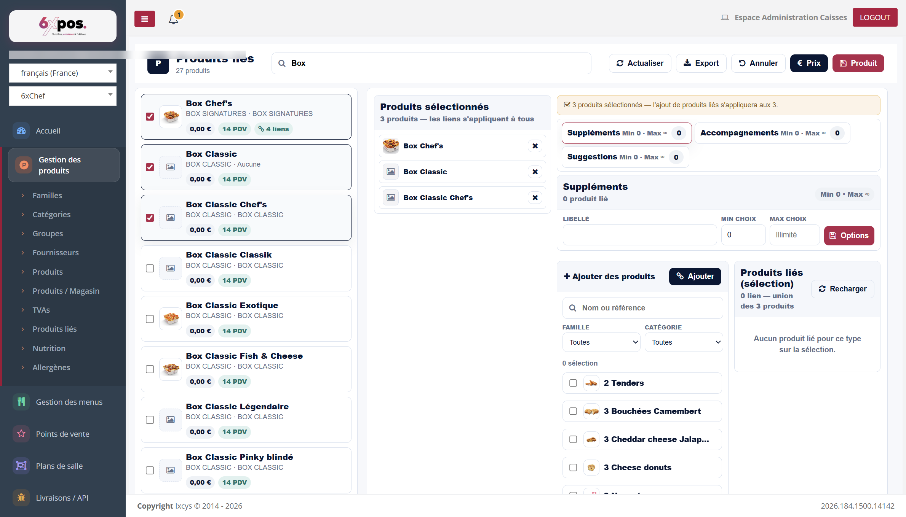Click the Box Classic Exotique thumbnail
Screen dimensions: 906x517
tap(171, 319)
